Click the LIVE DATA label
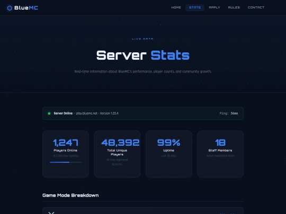Image resolution: width=286 pixels, height=214 pixels. click(142, 39)
